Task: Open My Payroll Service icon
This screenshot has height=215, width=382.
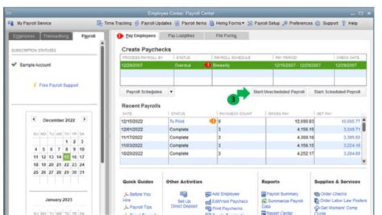Action: (x=11, y=23)
